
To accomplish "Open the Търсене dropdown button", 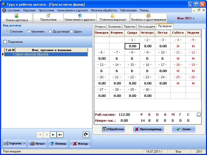I will [x=14, y=144].
